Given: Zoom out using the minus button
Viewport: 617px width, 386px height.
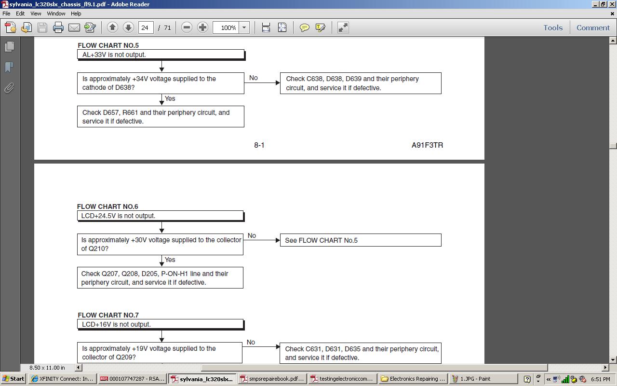Looking at the screenshot, I should [x=187, y=28].
